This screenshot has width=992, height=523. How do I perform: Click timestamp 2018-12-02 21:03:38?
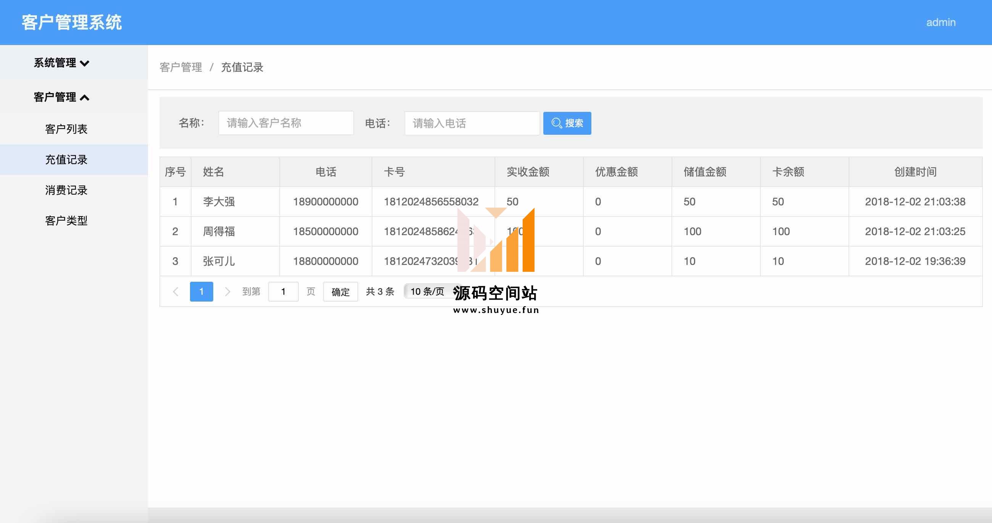tap(915, 202)
